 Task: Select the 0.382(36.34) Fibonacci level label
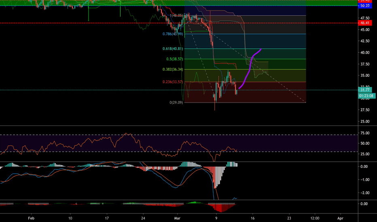[x=173, y=69]
